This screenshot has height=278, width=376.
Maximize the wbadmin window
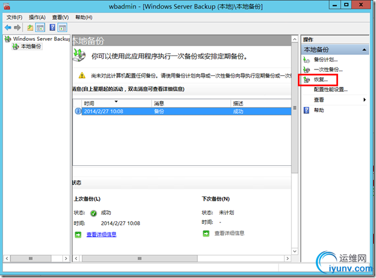point(346,5)
